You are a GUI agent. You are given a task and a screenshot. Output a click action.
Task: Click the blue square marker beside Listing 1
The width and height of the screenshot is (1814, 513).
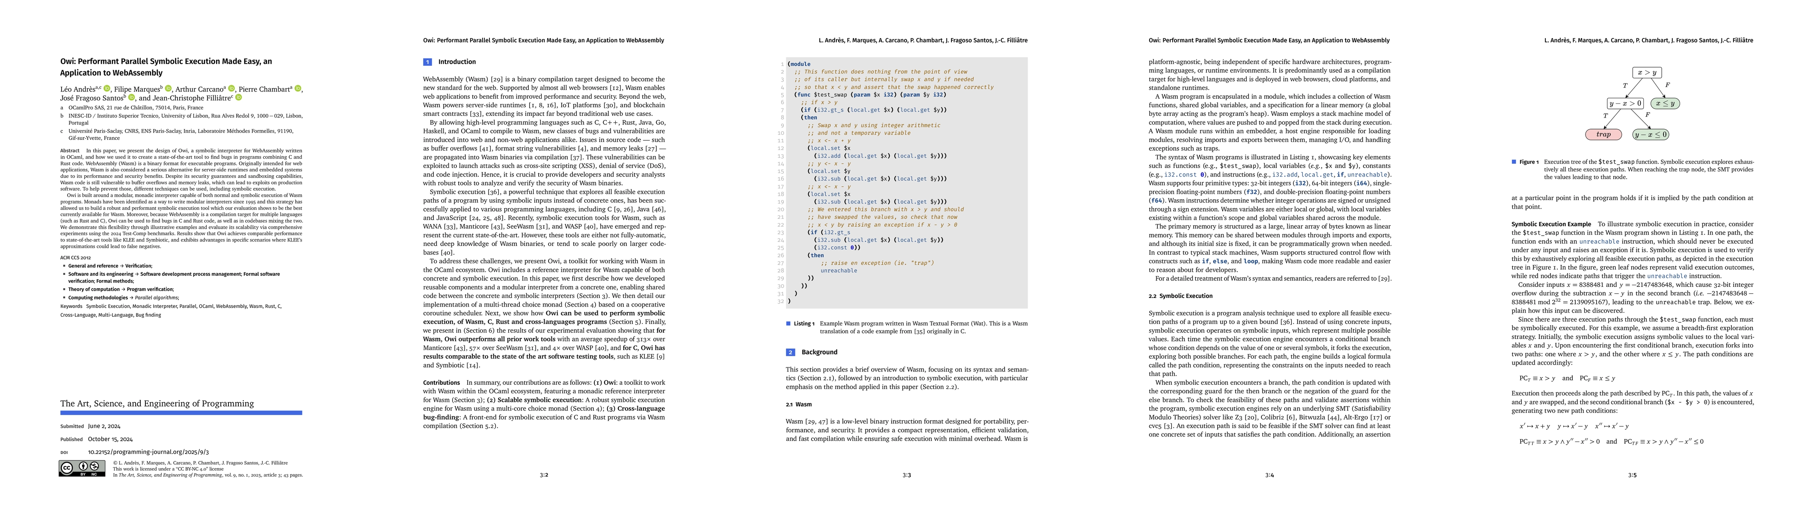tap(788, 324)
